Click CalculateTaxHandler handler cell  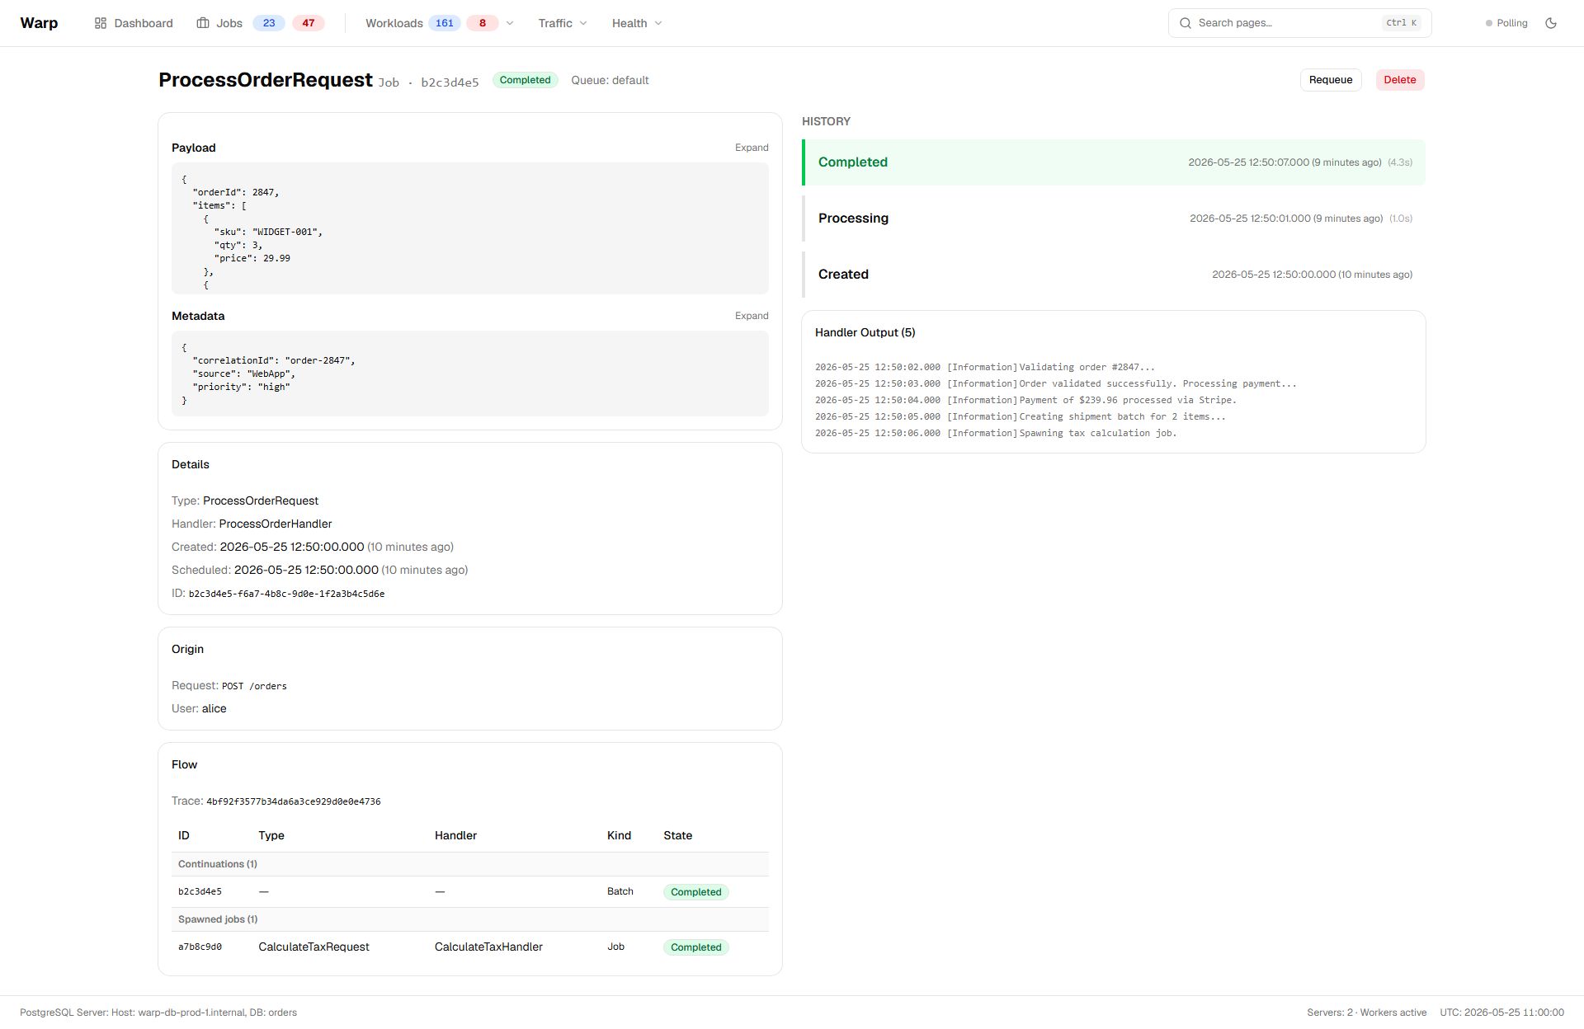pos(488,947)
